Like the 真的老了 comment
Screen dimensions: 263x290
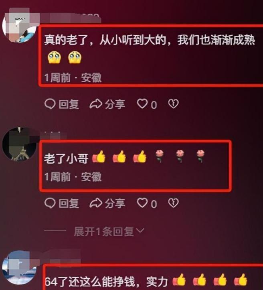click(x=147, y=104)
